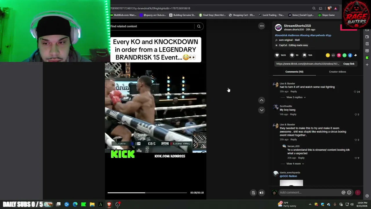Open the #brandrisk hashtag
371x209 pixels.
[x=281, y=35]
